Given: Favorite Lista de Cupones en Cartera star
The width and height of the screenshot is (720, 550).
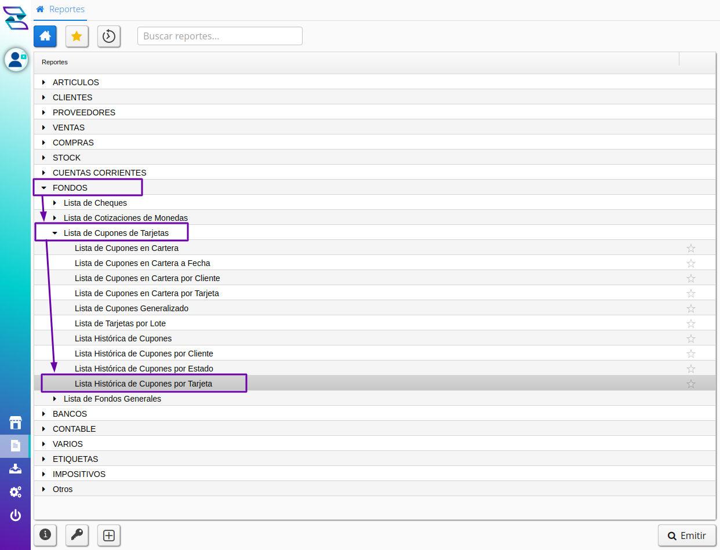Looking at the screenshot, I should point(691,248).
